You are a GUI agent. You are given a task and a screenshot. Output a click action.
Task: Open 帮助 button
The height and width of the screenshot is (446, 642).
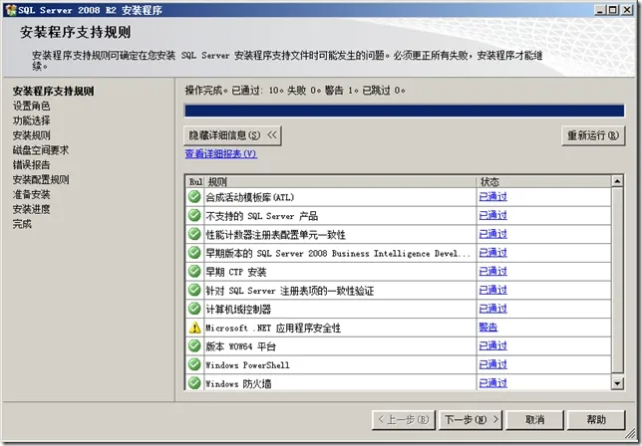(x=596, y=420)
